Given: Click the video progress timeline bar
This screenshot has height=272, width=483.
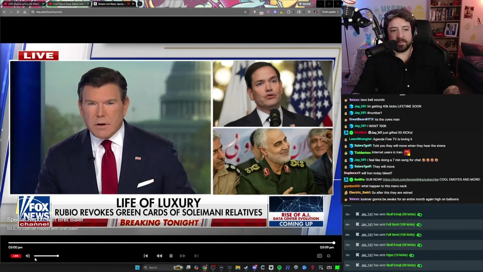Looking at the screenshot, I should coord(171,243).
